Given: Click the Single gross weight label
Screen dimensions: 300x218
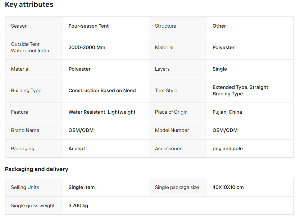Looking at the screenshot, I should [x=33, y=205].
